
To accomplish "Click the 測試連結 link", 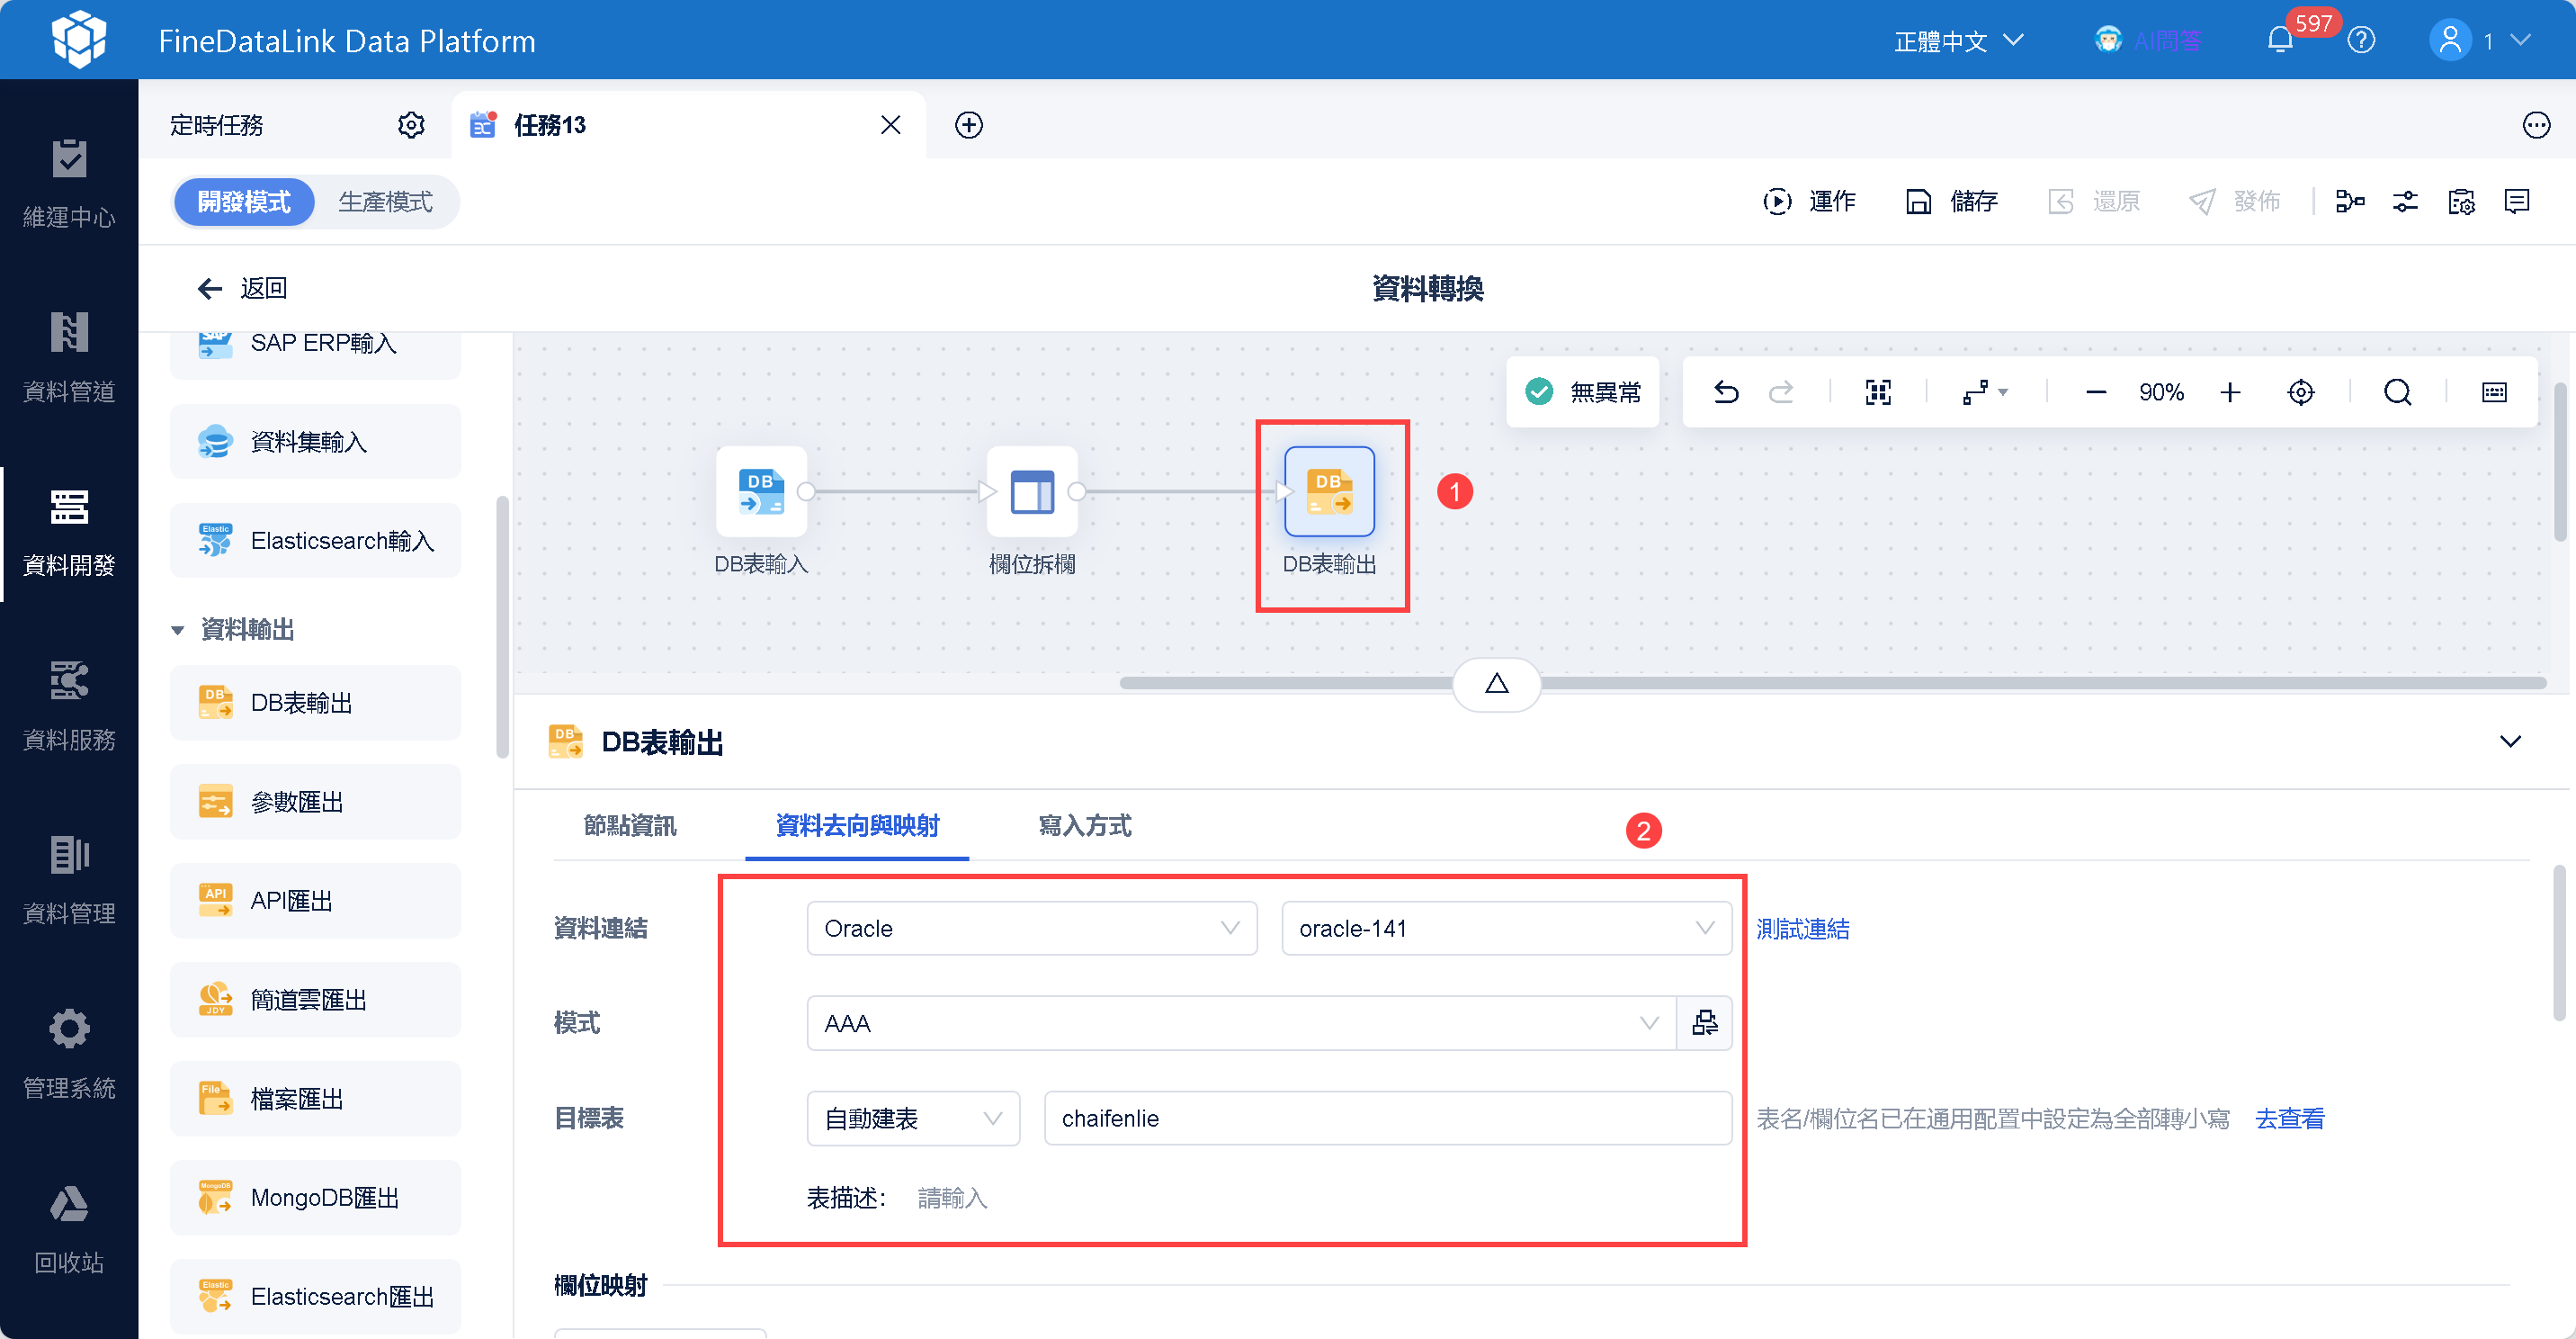I will tap(1802, 929).
